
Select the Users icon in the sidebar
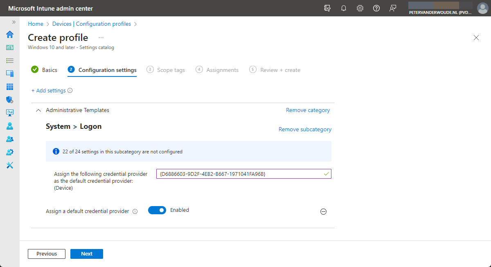(9, 126)
